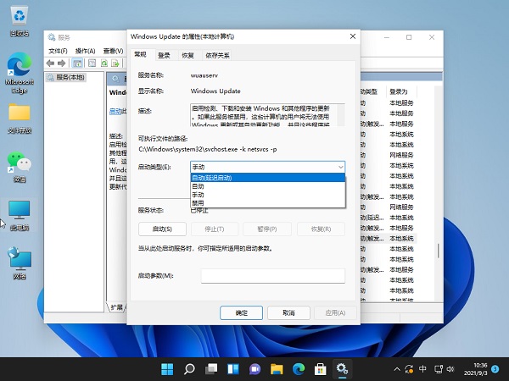
Task: Choose 禁用 from the startup type list
Action: tap(267, 202)
